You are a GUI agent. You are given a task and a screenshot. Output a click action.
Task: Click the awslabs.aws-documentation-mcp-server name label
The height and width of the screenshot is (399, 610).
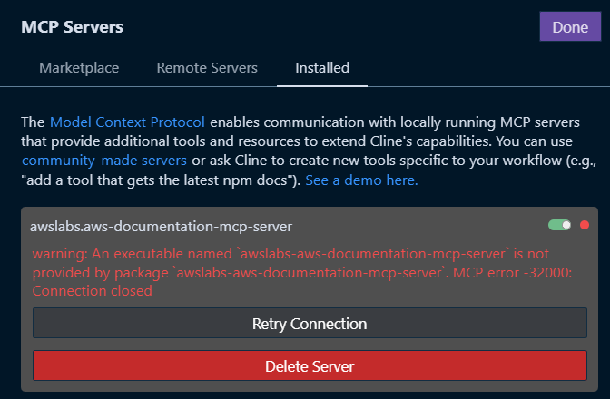pos(162,226)
